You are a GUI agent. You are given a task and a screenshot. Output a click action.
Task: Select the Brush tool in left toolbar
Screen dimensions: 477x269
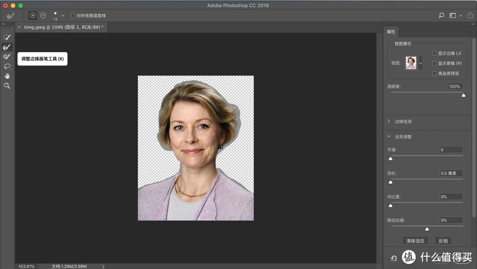(x=7, y=57)
